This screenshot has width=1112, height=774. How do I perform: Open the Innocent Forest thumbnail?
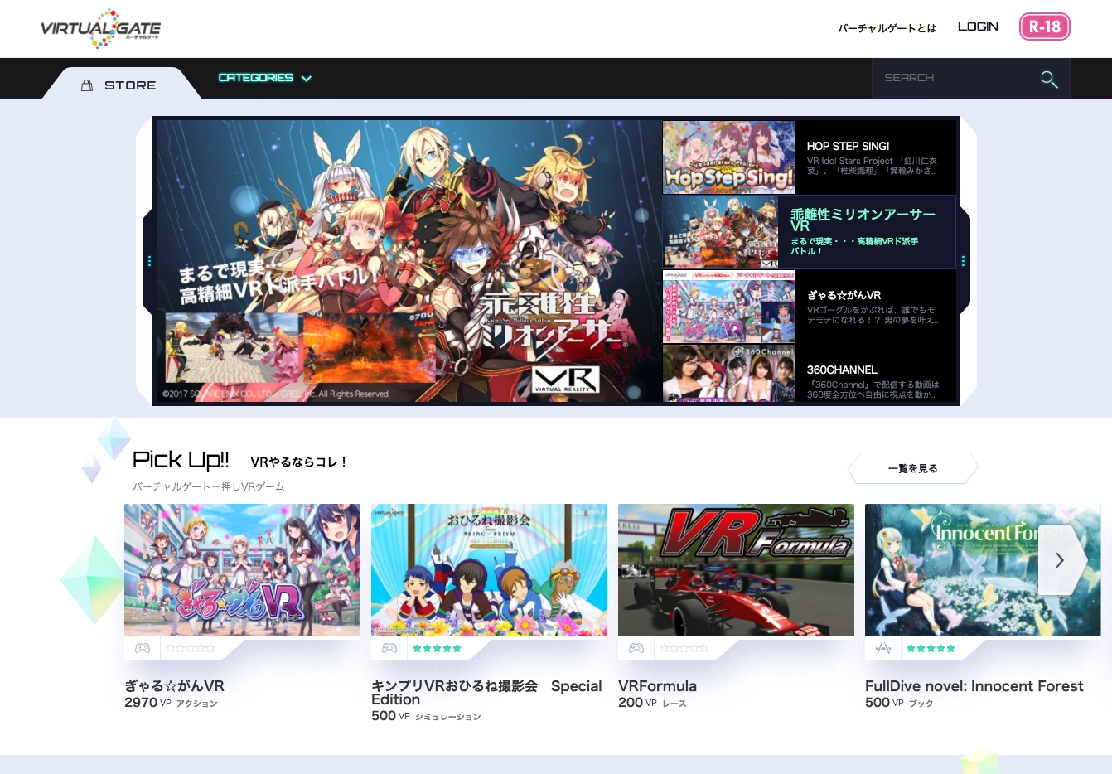[x=983, y=570]
